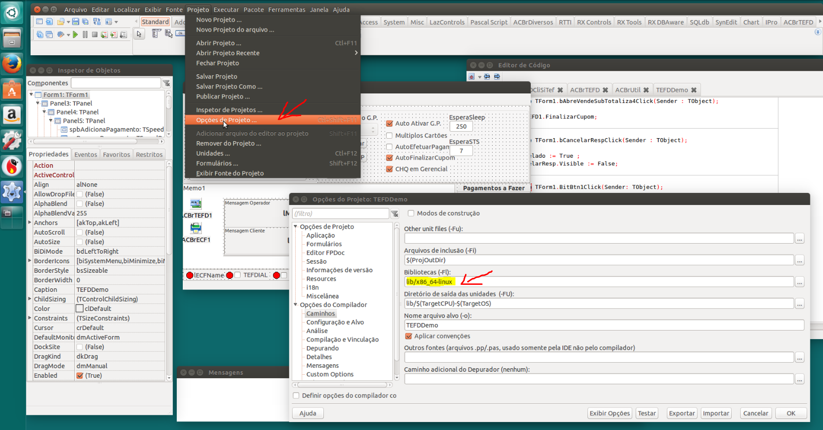Viewport: 823px width, 430px height.
Task: Enable the Modos de construção checkbox
Action: coord(411,213)
